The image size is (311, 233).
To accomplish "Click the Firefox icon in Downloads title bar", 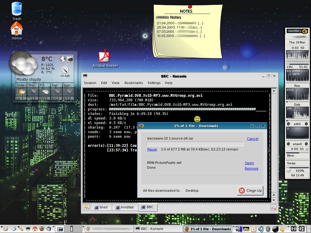I will 141,126.
